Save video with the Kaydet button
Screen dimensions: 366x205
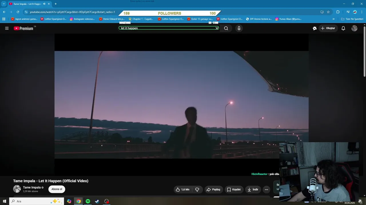[234, 189]
